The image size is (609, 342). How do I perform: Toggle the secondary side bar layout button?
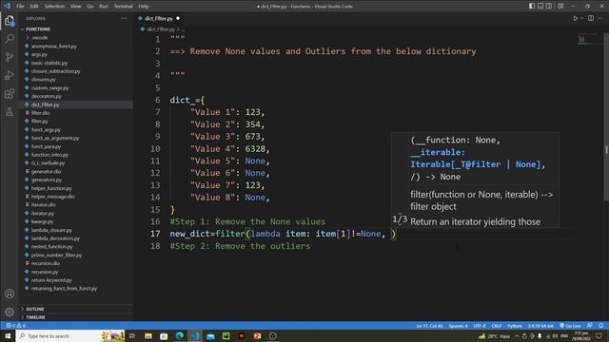click(x=549, y=6)
